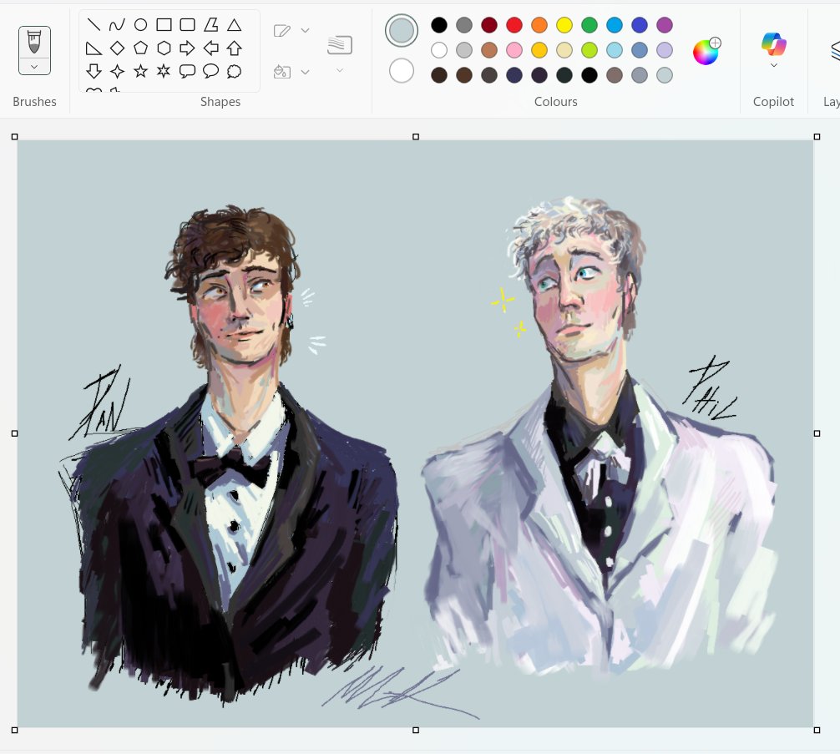
Task: Select the Rectangle shape
Action: pos(164,25)
